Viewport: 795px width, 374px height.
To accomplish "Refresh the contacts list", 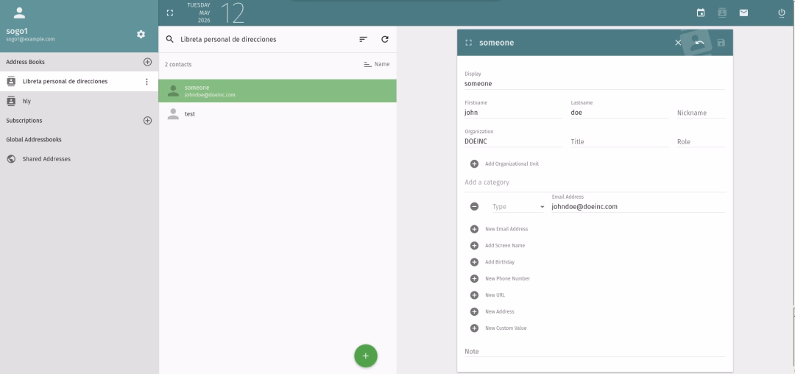I will pos(385,39).
